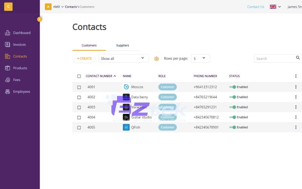Open the Rows per page dropdown
This screenshot has width=302, height=189.
[x=200, y=59]
